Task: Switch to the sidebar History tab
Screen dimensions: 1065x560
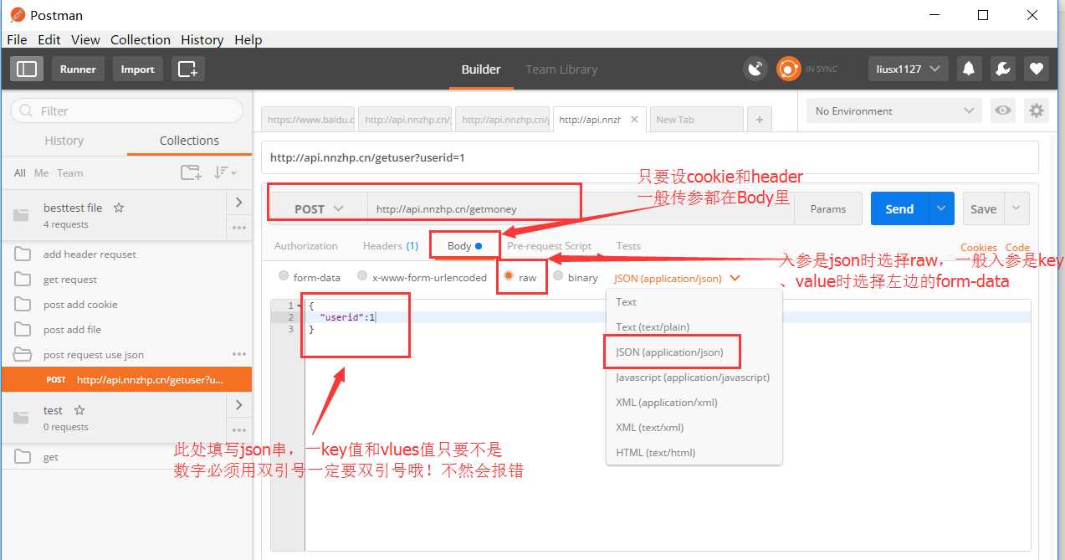Action: click(x=64, y=141)
